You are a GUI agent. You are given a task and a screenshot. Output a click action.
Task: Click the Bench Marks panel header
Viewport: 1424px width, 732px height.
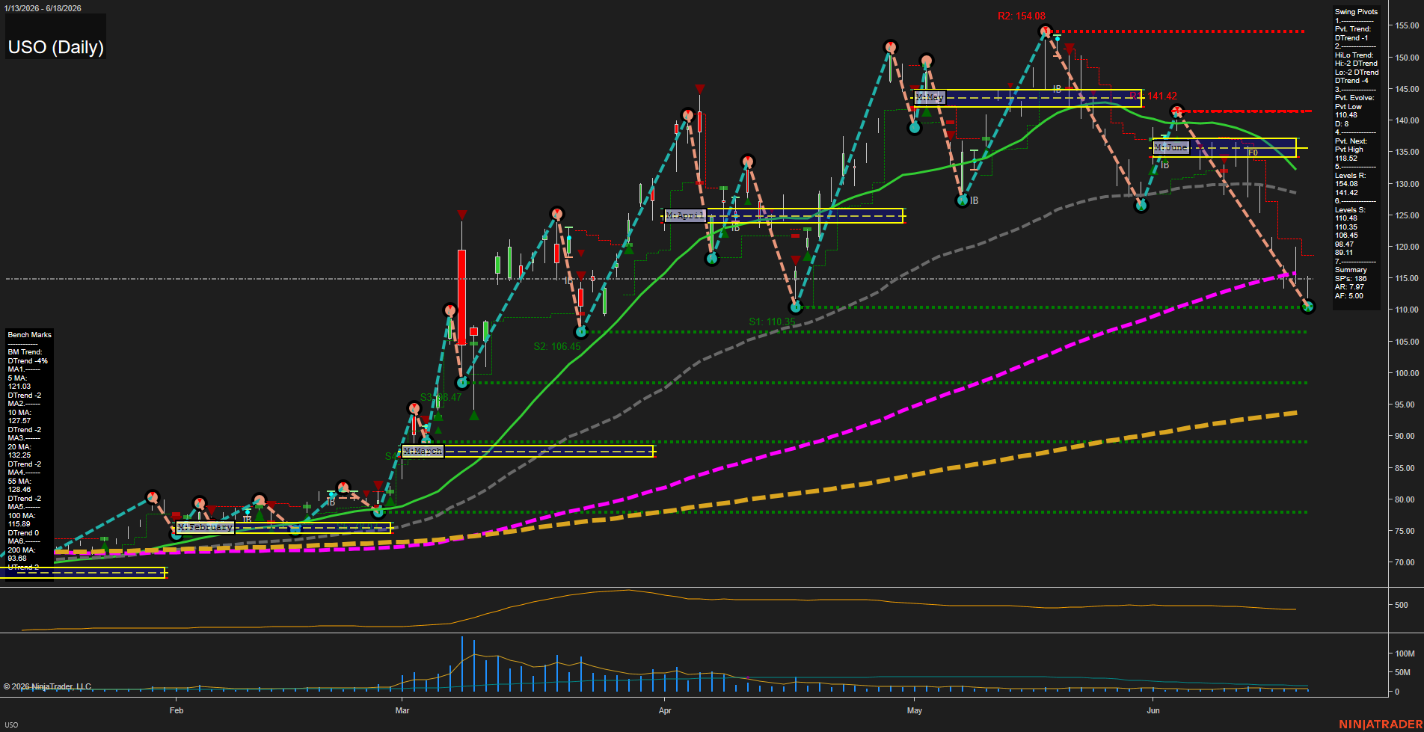tap(30, 335)
